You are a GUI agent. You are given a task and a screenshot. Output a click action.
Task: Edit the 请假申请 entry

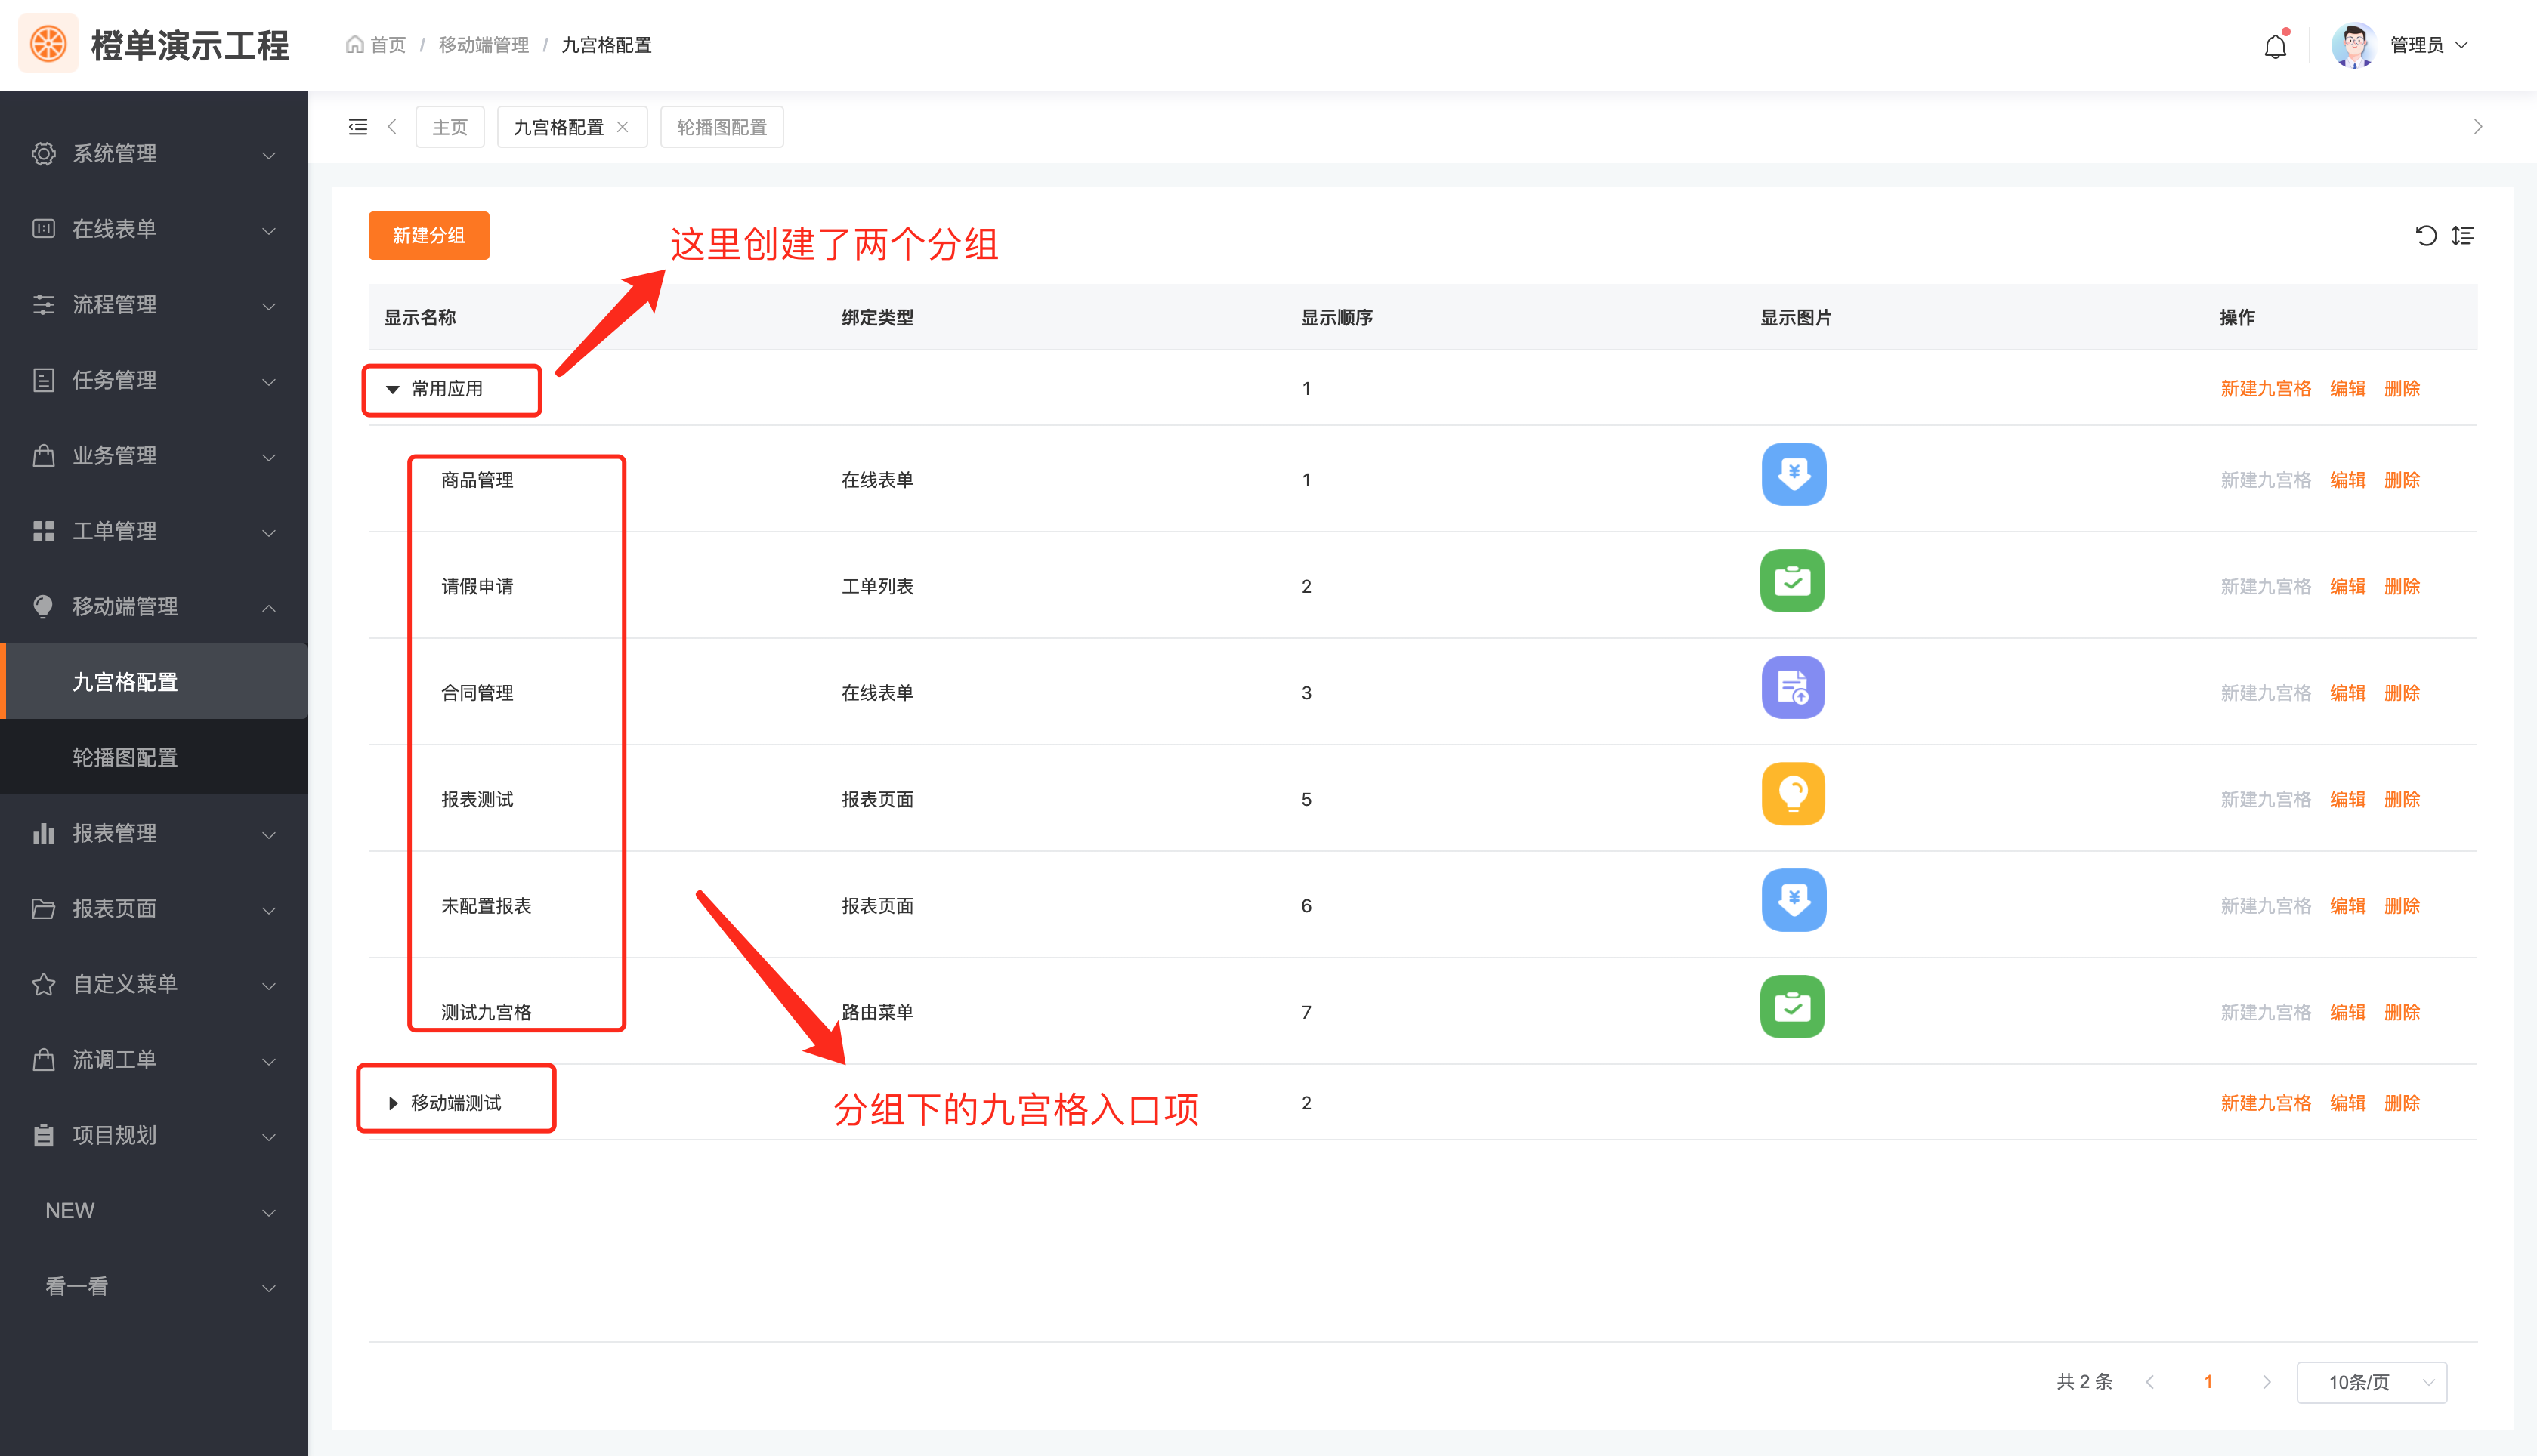(2347, 586)
